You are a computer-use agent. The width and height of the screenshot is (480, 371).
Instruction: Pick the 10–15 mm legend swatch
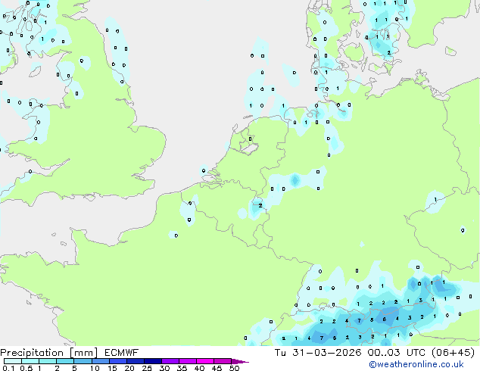(x=101, y=361)
